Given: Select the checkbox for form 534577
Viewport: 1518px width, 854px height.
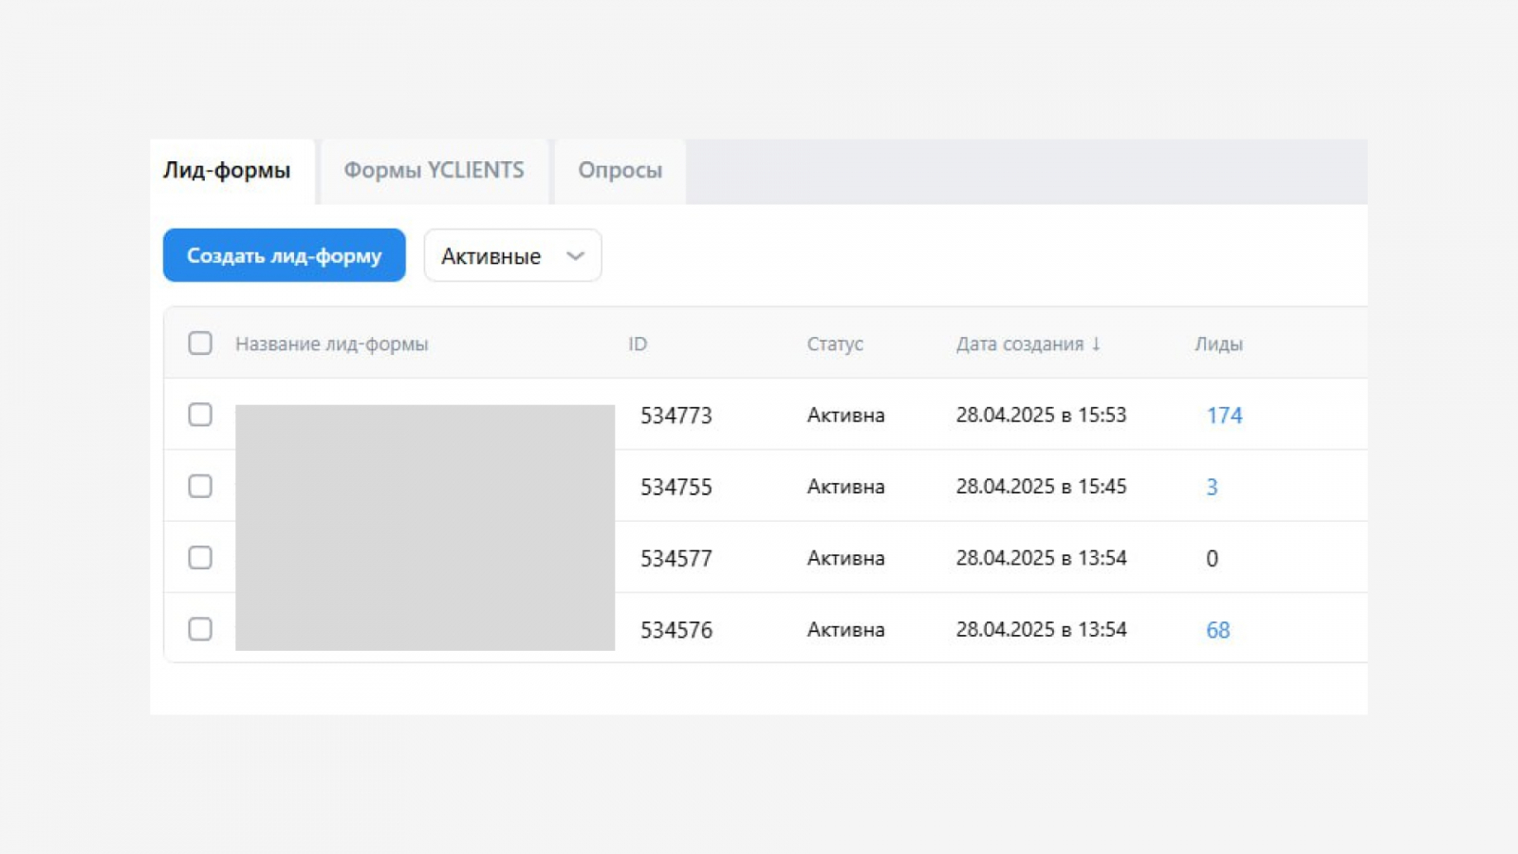Looking at the screenshot, I should tap(200, 558).
